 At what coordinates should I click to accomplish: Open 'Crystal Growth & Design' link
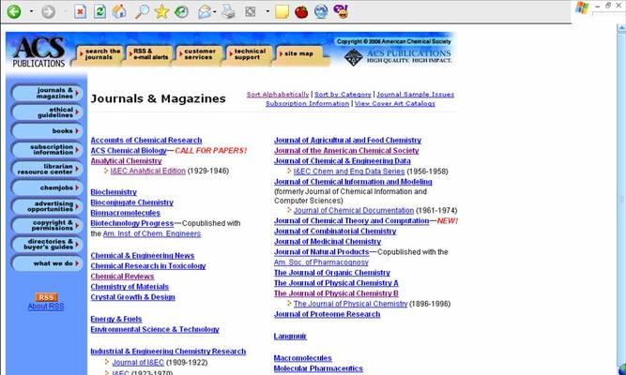(x=133, y=297)
